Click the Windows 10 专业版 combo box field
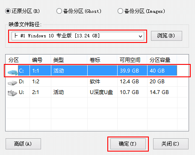Viewport: 195px width, 155px height. 78,36
